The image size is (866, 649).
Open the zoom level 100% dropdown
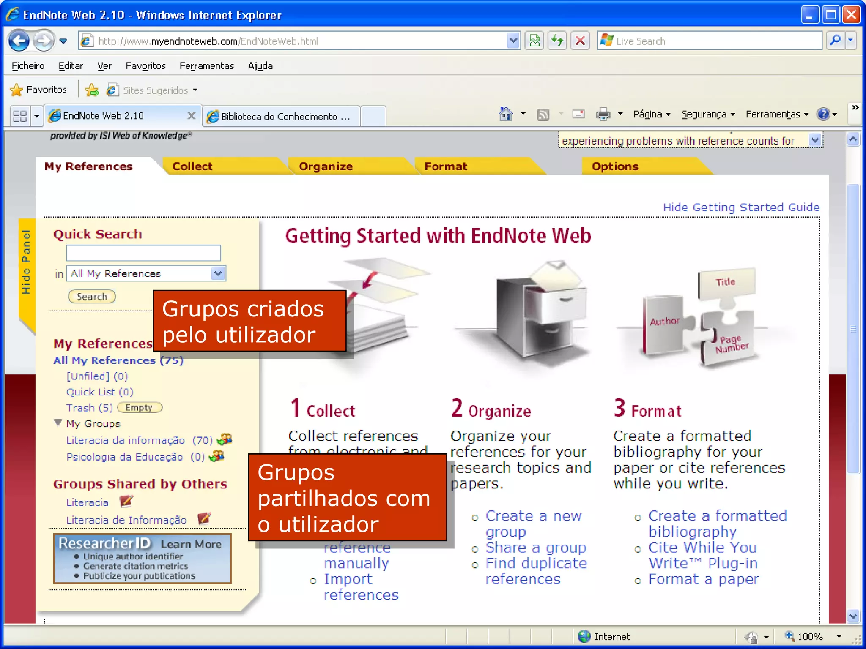pyautogui.click(x=839, y=636)
